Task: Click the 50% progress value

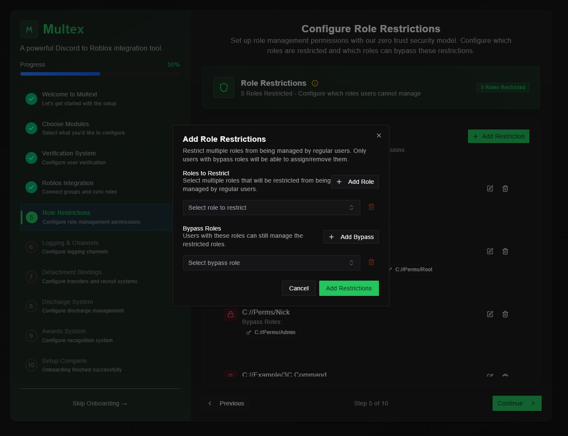Action: (x=173, y=65)
